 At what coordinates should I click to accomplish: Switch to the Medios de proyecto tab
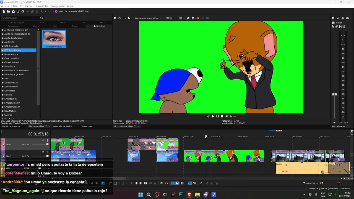click(x=11, y=126)
